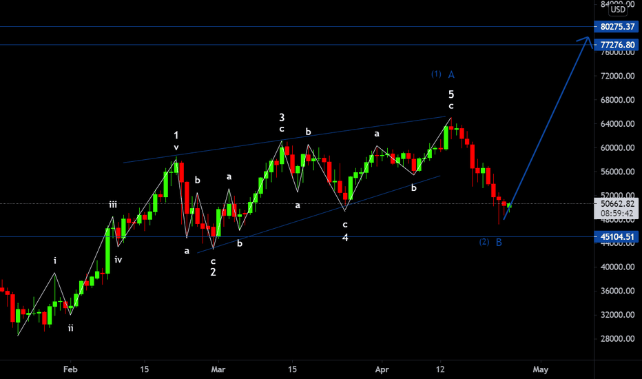Click the May label on time axis
This screenshot has height=379, width=642.
(x=541, y=369)
